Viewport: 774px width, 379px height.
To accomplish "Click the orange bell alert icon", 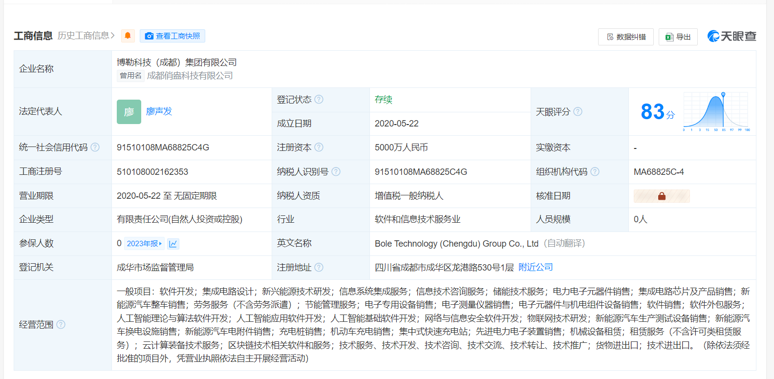I will [x=128, y=36].
